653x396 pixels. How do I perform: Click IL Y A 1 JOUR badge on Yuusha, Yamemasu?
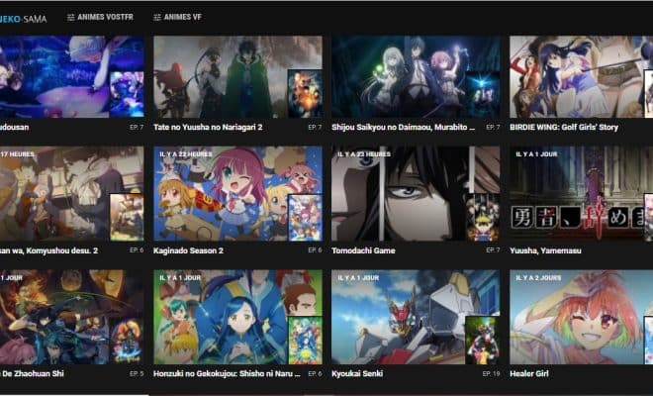[536, 154]
